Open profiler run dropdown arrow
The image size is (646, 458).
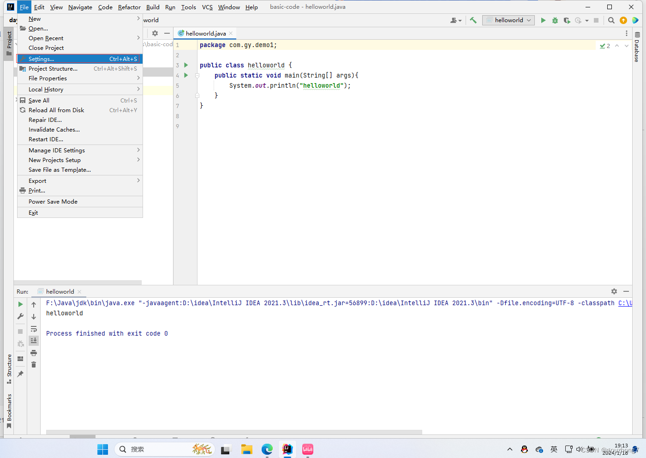587,20
